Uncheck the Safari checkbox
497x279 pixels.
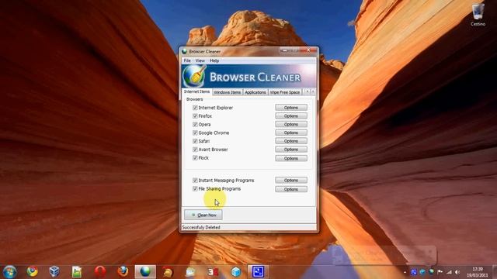[x=195, y=141]
